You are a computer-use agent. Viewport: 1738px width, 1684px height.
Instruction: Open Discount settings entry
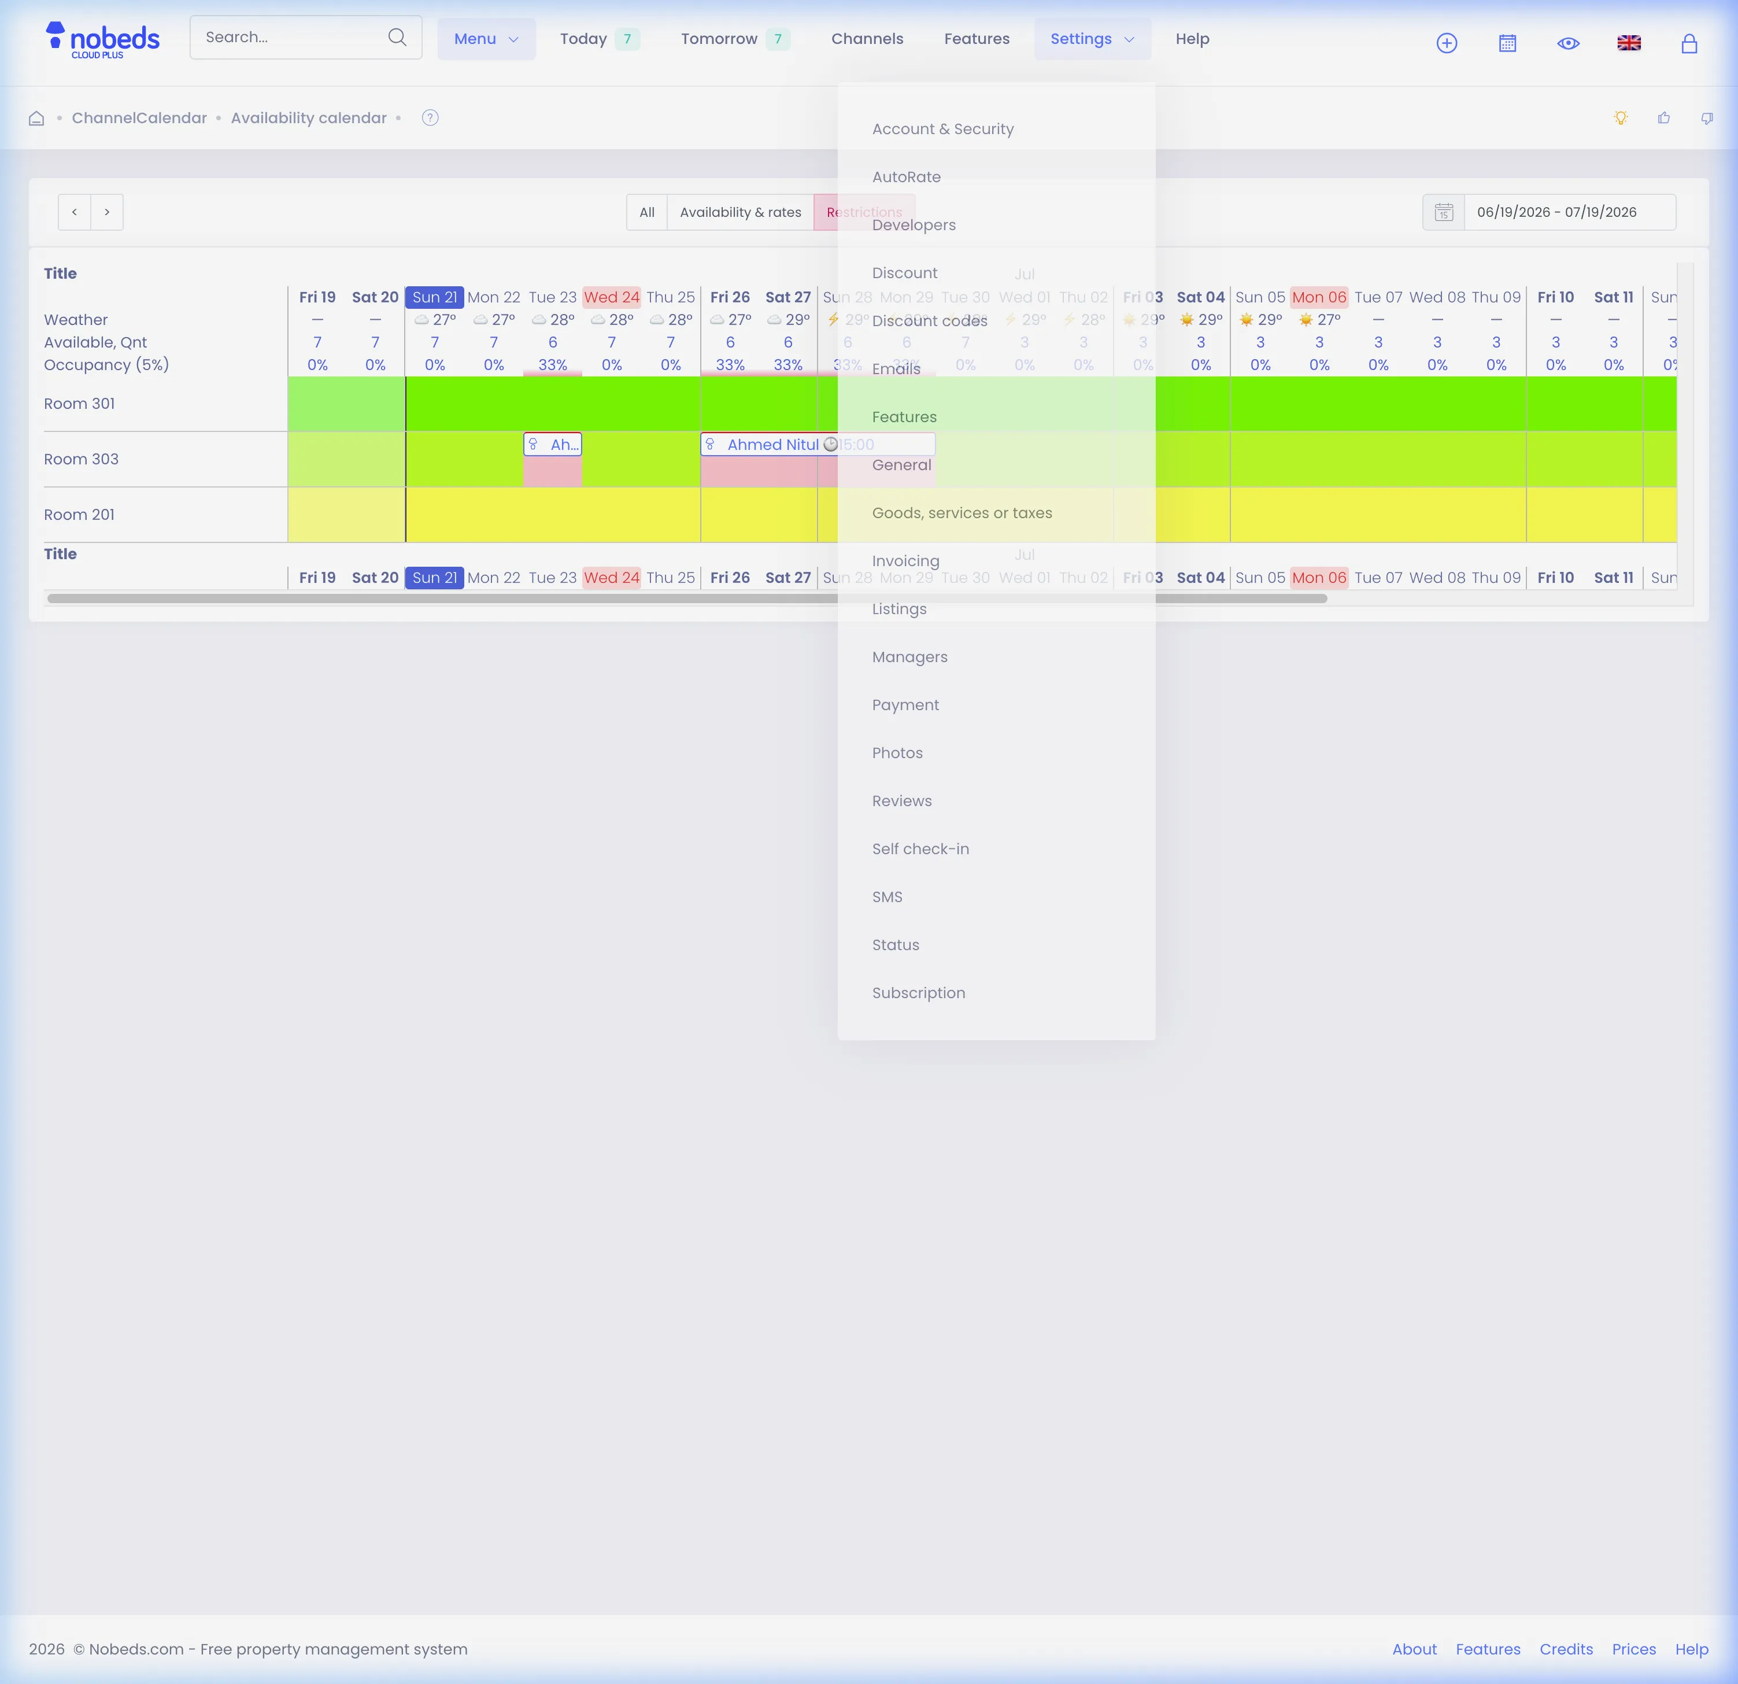click(904, 273)
